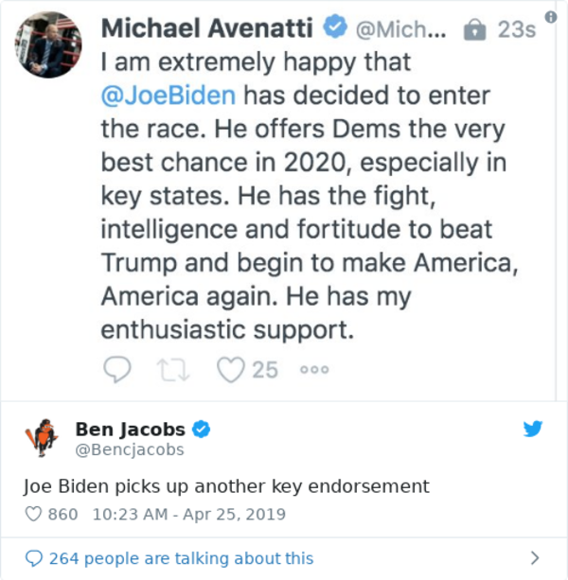The image size is (568, 580).
Task: Click the Twitter bird logo
Action: tap(533, 429)
